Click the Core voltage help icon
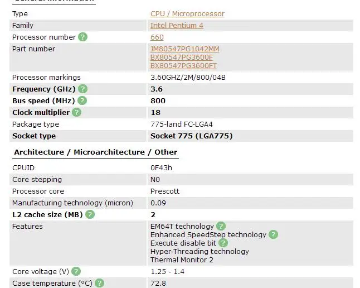The image size is (360, 288). (76, 271)
